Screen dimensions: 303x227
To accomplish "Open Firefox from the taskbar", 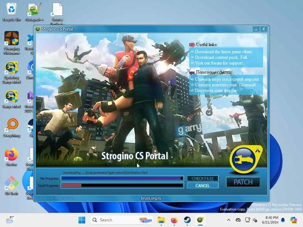I will pyautogui.click(x=174, y=220).
